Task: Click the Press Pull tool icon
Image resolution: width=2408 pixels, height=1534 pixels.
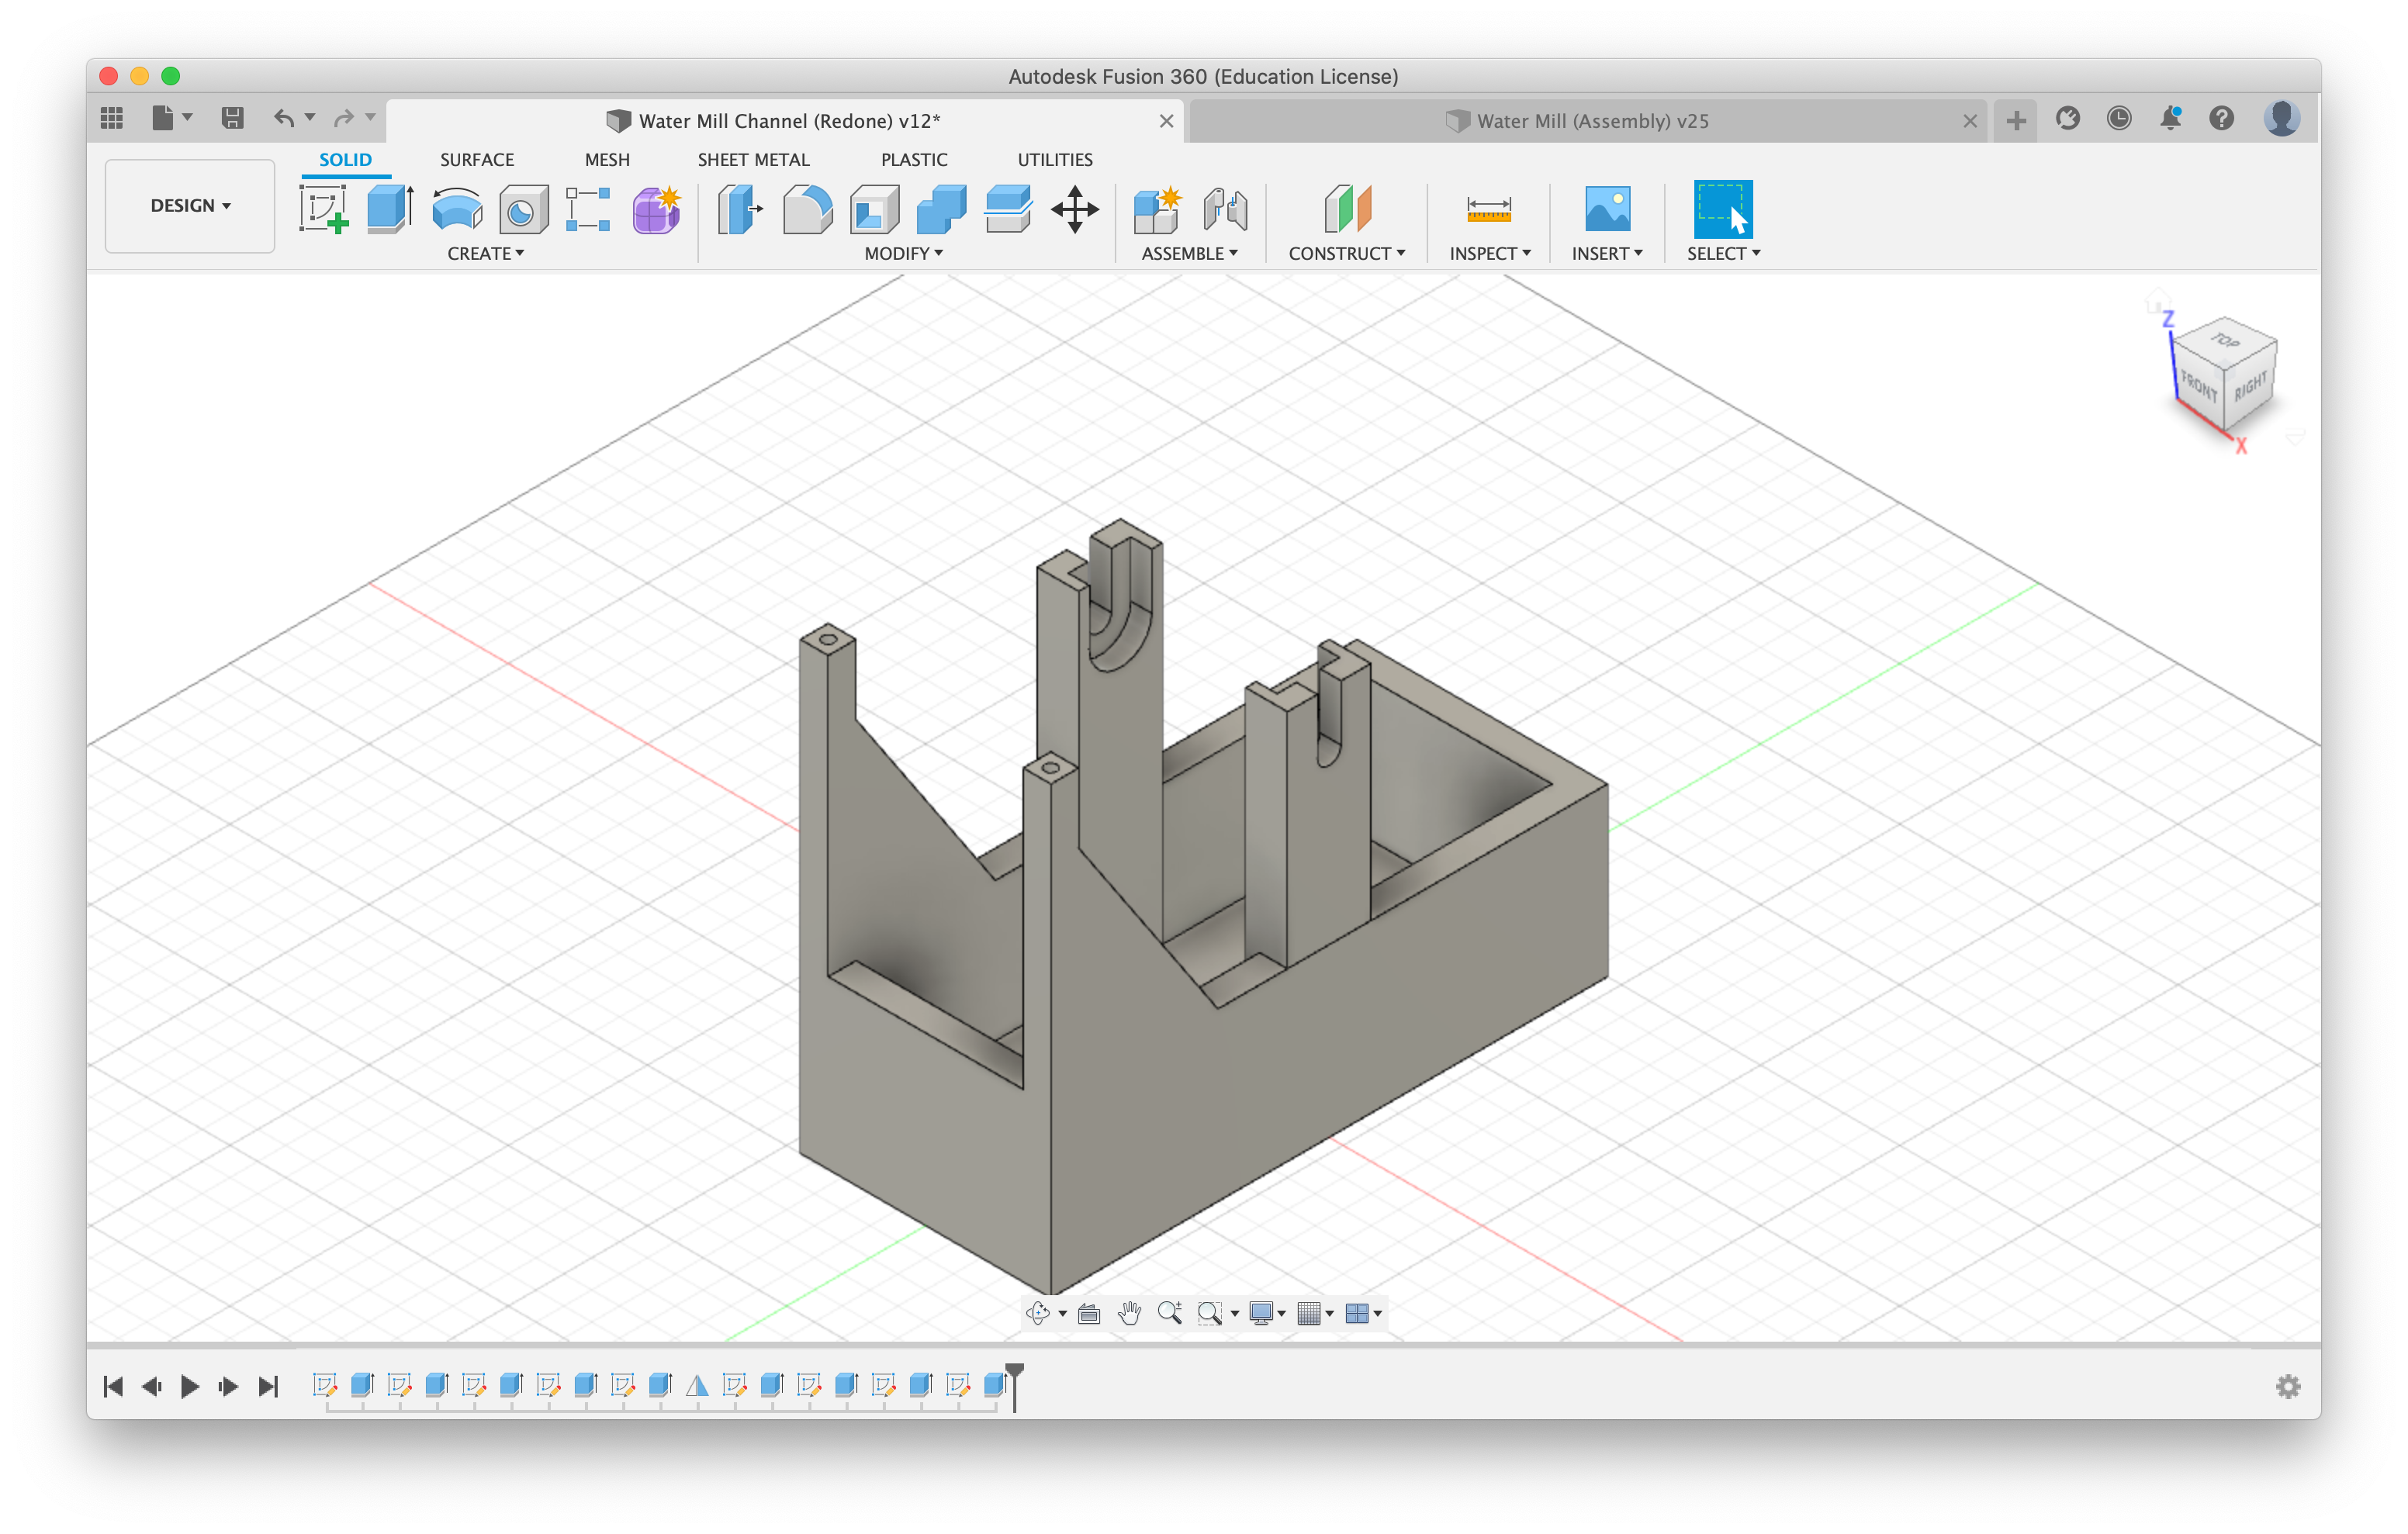Action: coord(740,209)
